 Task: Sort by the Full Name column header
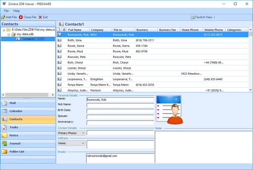(x=78, y=30)
